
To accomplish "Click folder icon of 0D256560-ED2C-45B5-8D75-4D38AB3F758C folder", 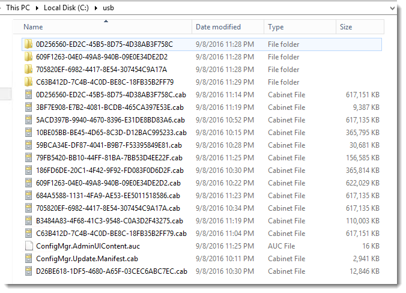I will tap(28, 44).
